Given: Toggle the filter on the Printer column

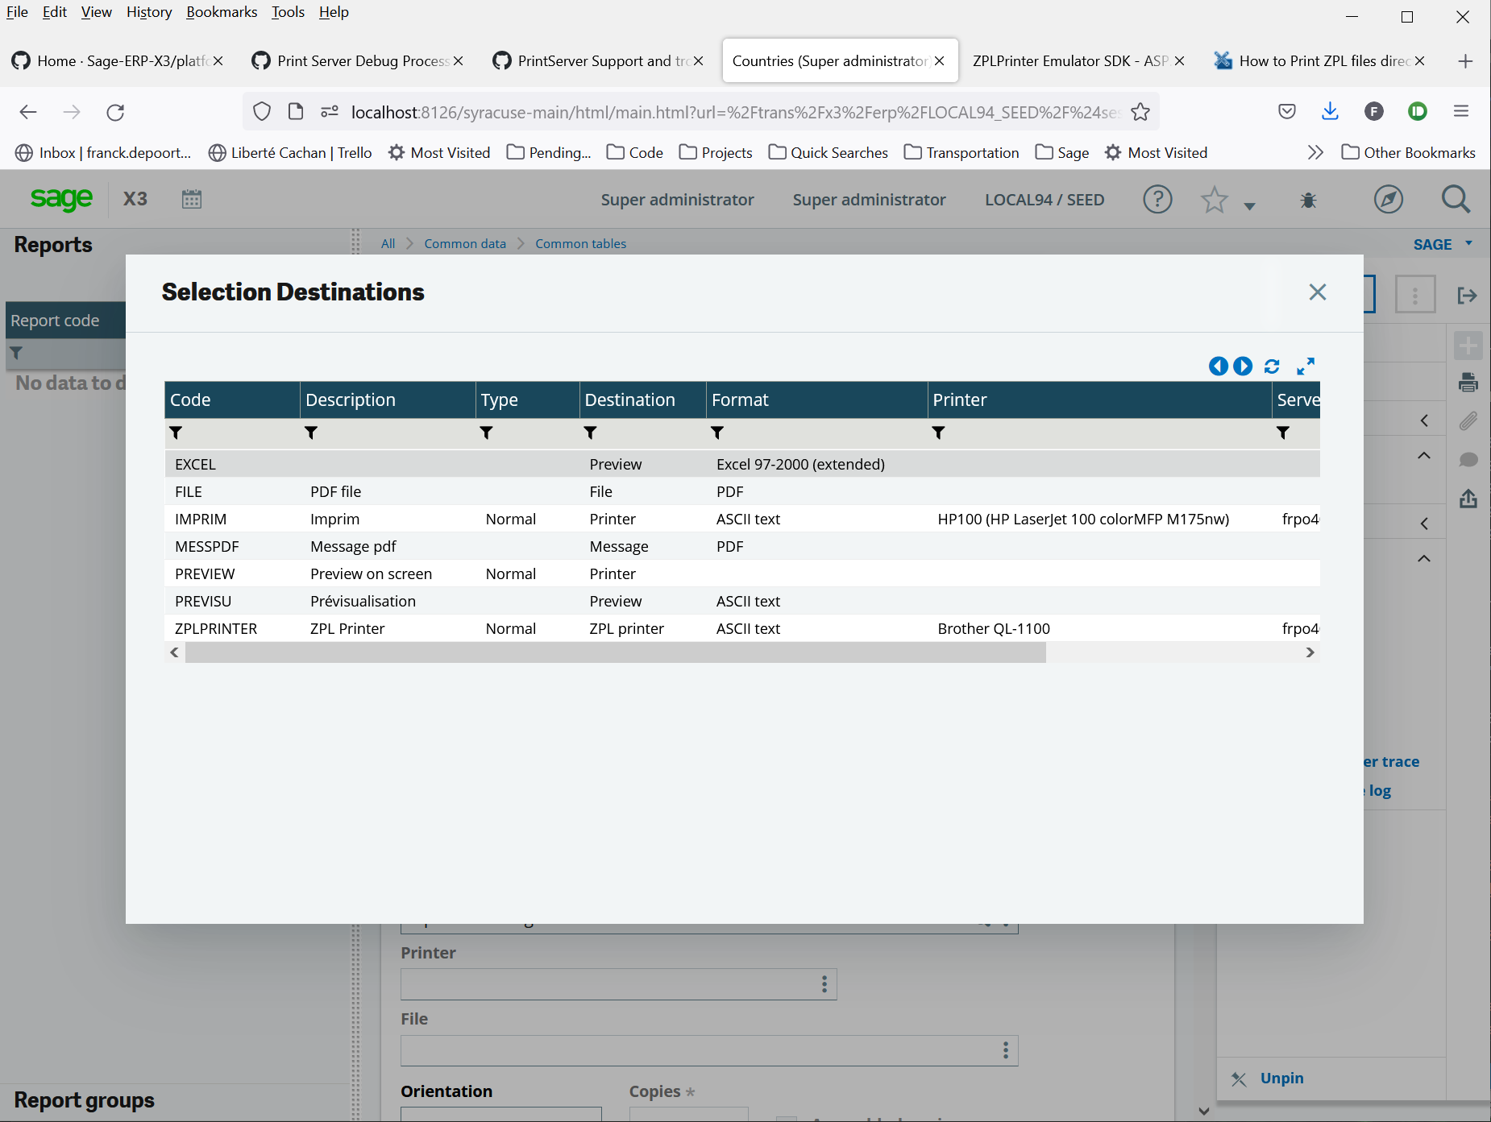Looking at the screenshot, I should click(x=938, y=433).
